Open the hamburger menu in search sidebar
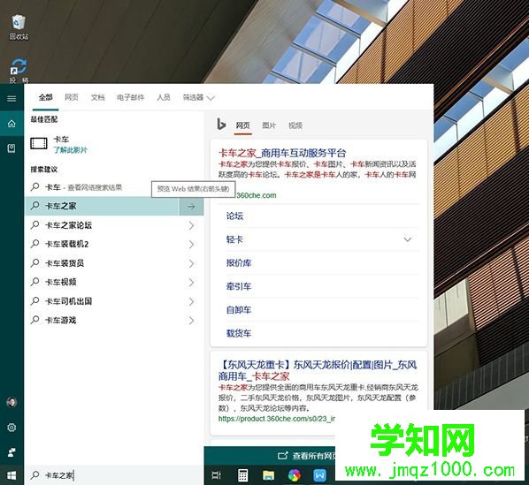 [11, 98]
